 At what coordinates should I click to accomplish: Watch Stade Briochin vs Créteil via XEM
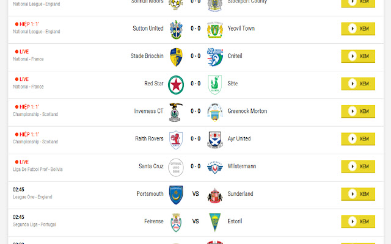pyautogui.click(x=358, y=56)
